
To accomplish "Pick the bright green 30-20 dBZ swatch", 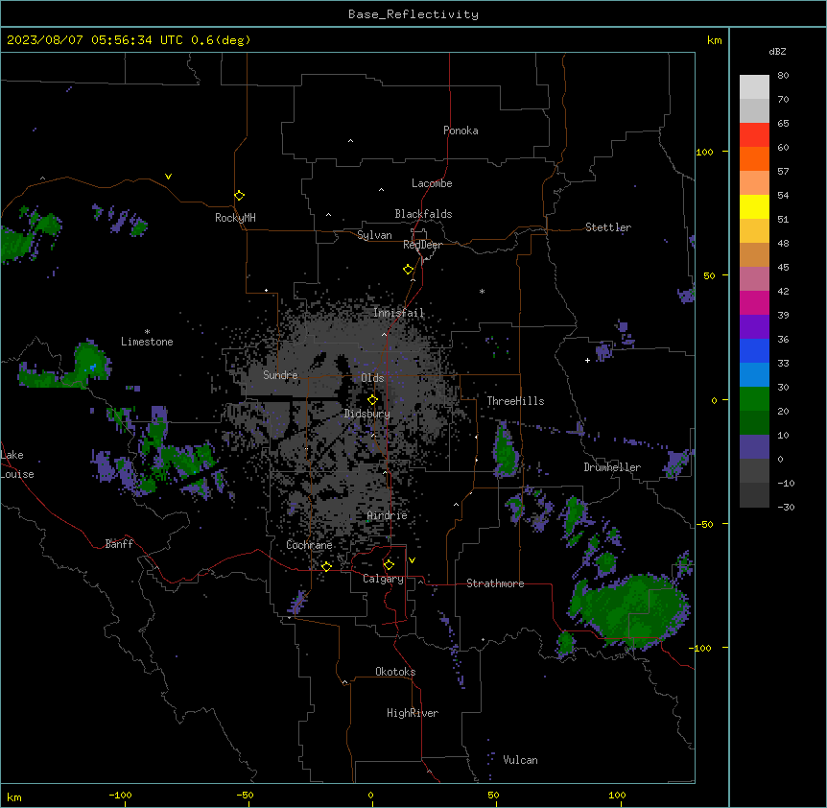I will (754, 399).
